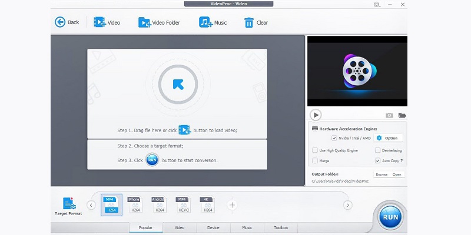
Task: Load a Video Folder
Action: point(159,22)
